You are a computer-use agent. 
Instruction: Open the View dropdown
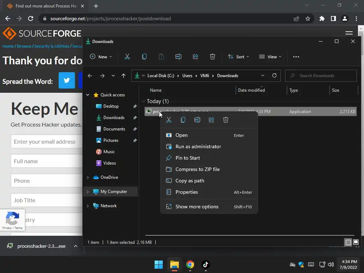[x=270, y=57]
